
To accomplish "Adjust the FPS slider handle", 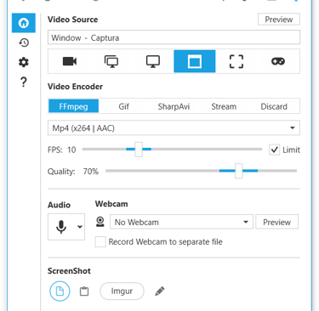I will point(139,150).
